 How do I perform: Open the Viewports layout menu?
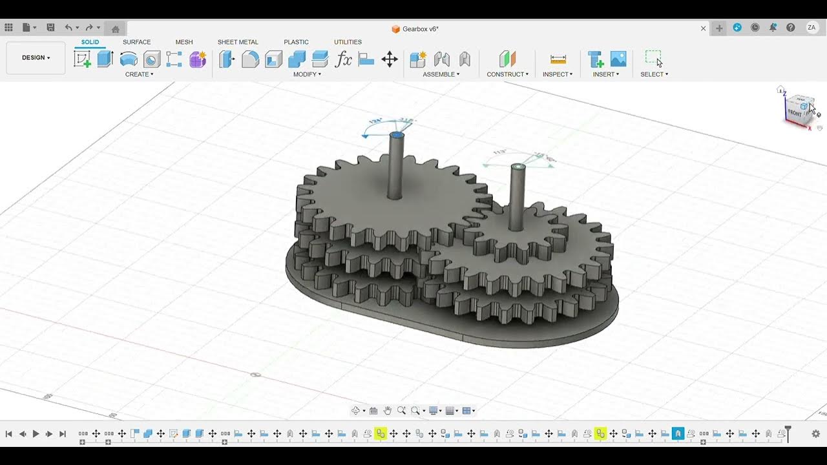[x=469, y=411]
